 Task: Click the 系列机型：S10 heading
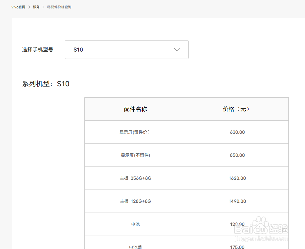pos(45,84)
